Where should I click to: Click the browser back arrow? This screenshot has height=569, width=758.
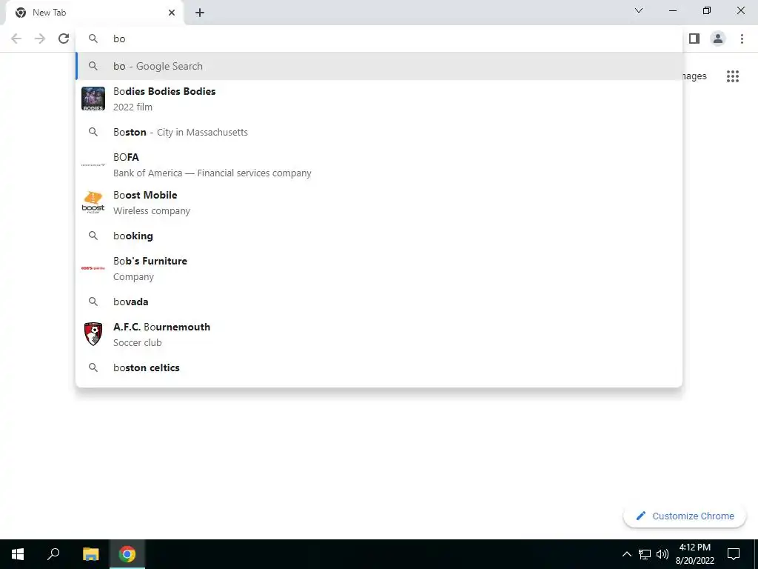point(16,39)
